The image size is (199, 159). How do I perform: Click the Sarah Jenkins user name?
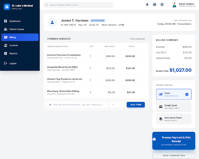pos(187,4)
